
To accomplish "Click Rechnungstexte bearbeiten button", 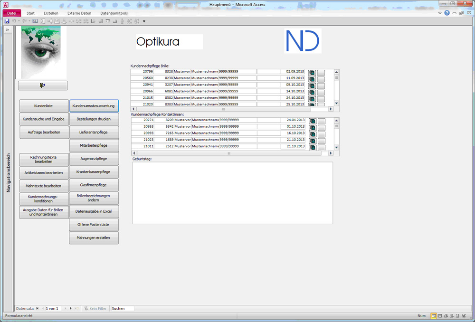I will [44, 160].
